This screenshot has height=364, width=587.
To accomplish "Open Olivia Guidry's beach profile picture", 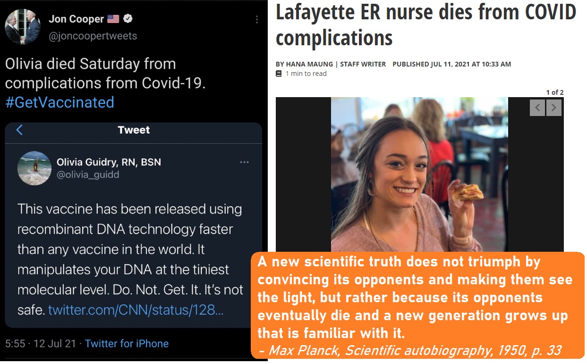I will [x=34, y=168].
